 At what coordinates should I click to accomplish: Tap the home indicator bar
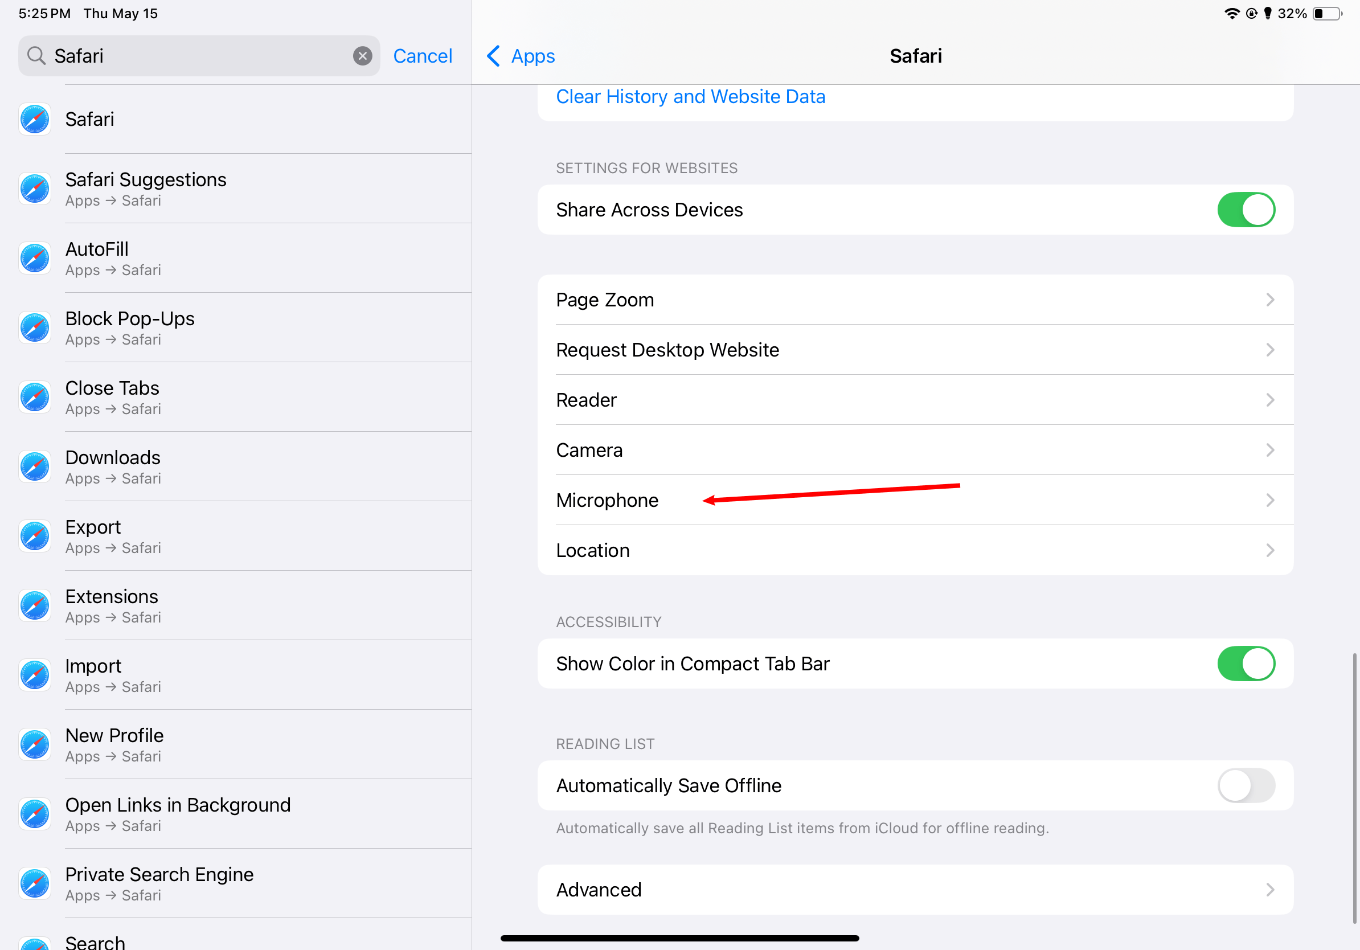tap(680, 937)
